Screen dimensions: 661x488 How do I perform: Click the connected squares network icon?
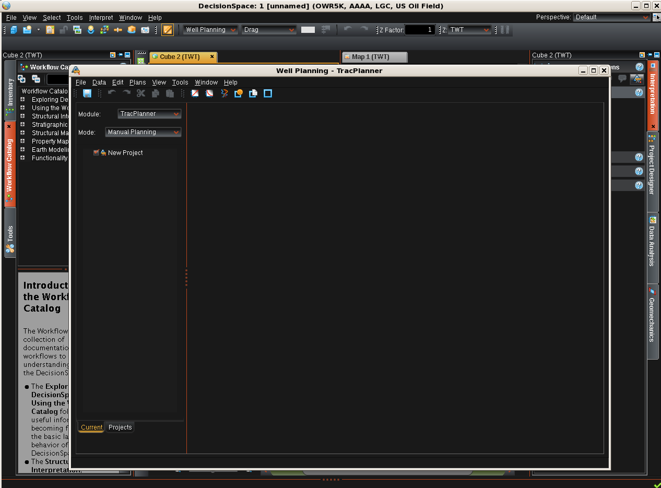pos(104,30)
